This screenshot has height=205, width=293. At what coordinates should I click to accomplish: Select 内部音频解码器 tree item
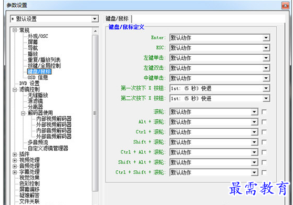click(x=54, y=130)
